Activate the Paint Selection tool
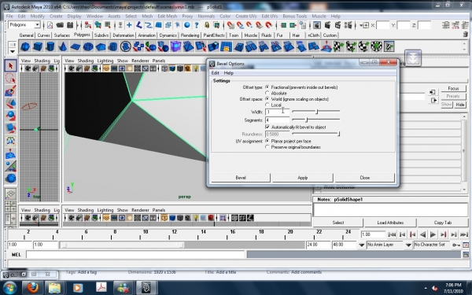Viewport: 472px width, 295px height. pyautogui.click(x=11, y=91)
